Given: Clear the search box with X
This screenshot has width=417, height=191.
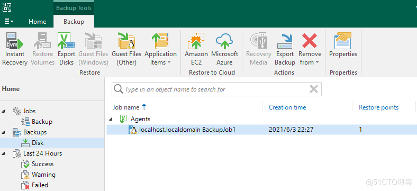Looking at the screenshot, I should [x=314, y=89].
